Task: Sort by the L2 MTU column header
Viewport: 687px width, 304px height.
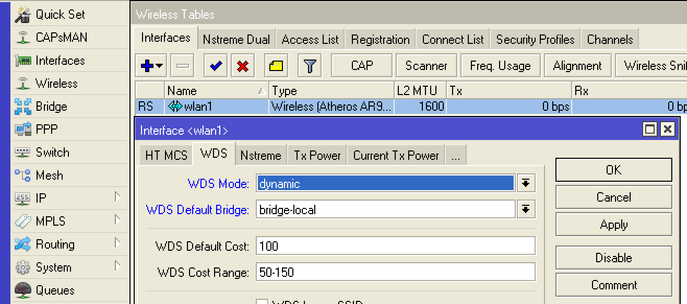Action: pos(420,91)
